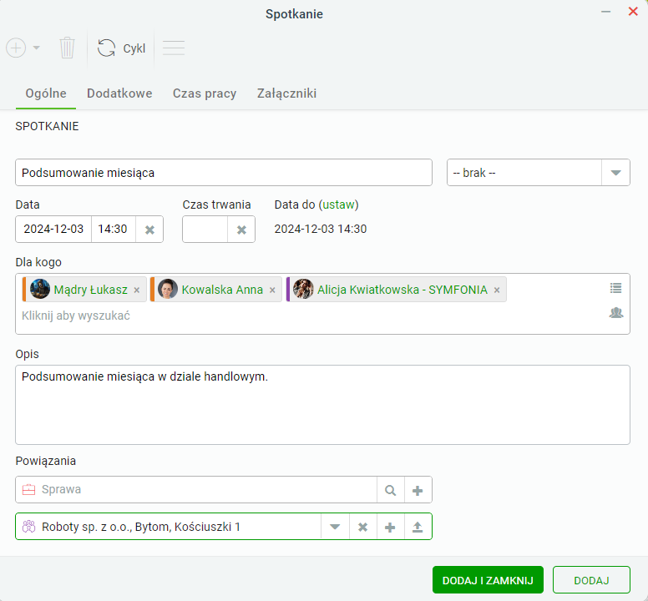Viewport: 648px width, 601px height.
Task: Expand the '-- brak --' dropdown
Action: (x=615, y=173)
